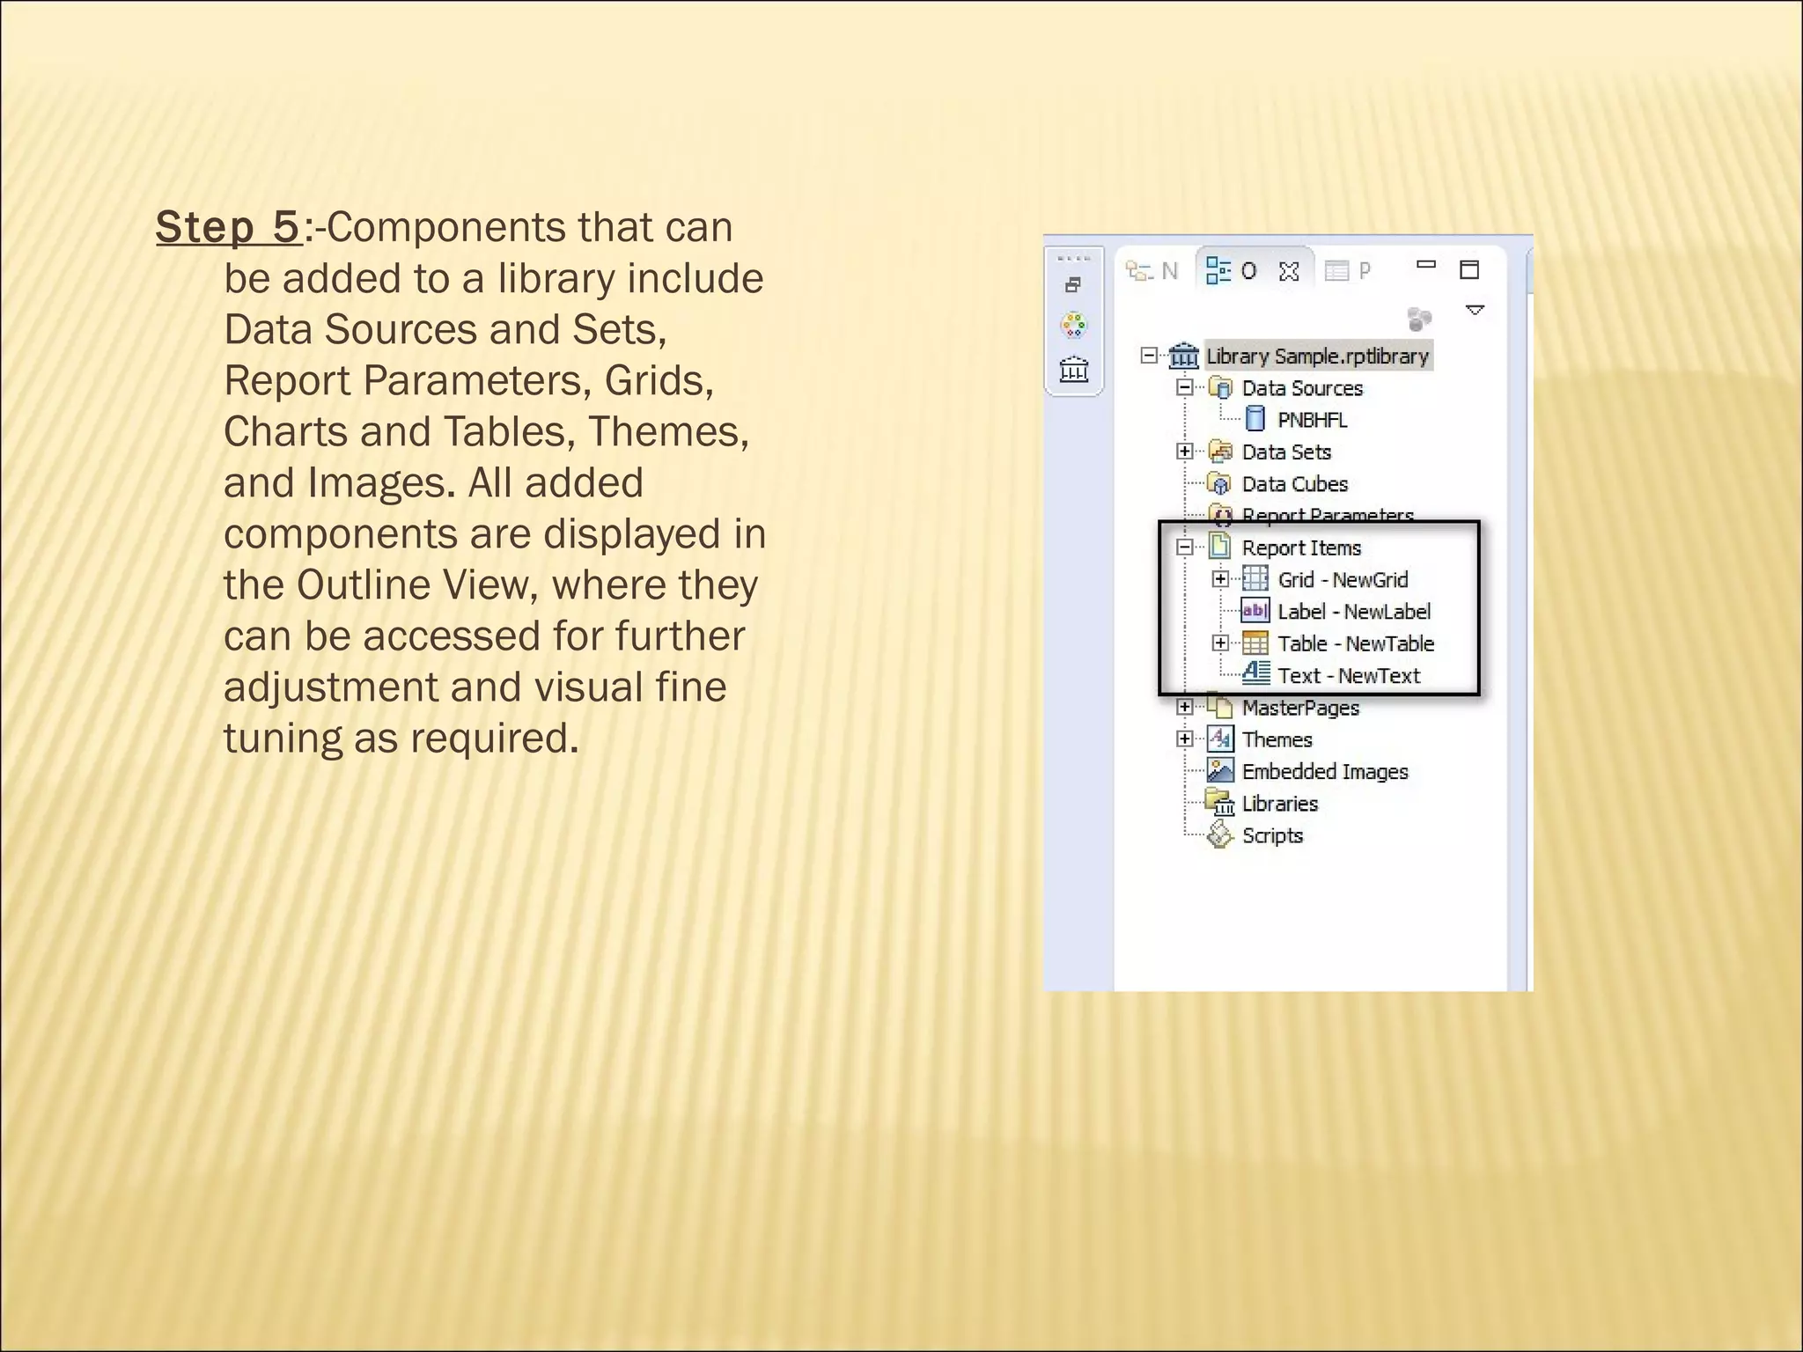Select the MasterPages label
The width and height of the screenshot is (1803, 1352).
pyautogui.click(x=1300, y=708)
